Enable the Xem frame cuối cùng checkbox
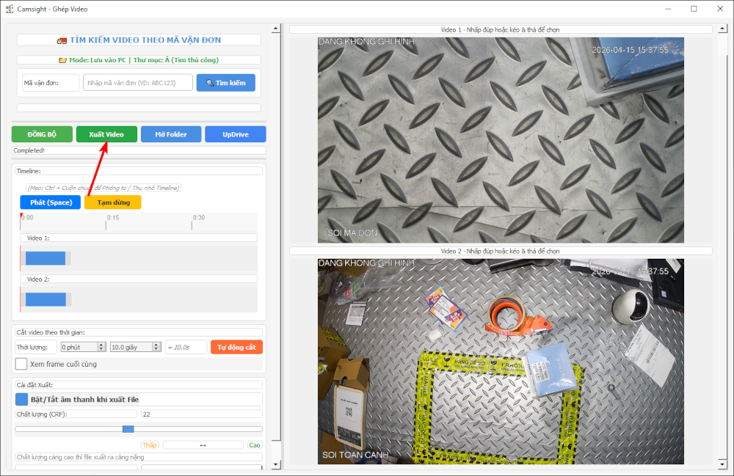 coord(21,364)
